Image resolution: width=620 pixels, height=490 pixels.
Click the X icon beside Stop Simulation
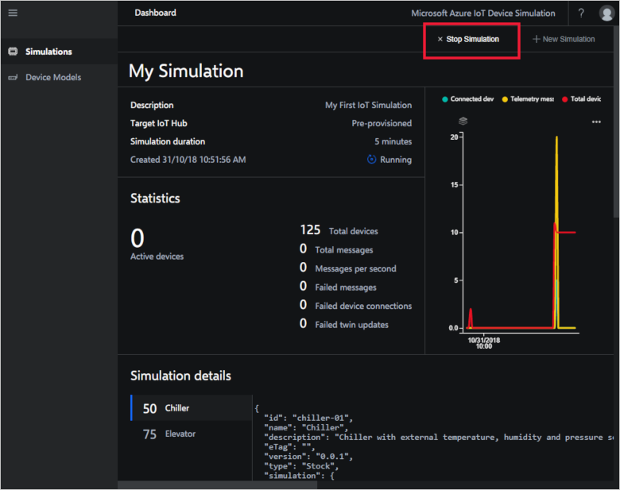coord(440,40)
